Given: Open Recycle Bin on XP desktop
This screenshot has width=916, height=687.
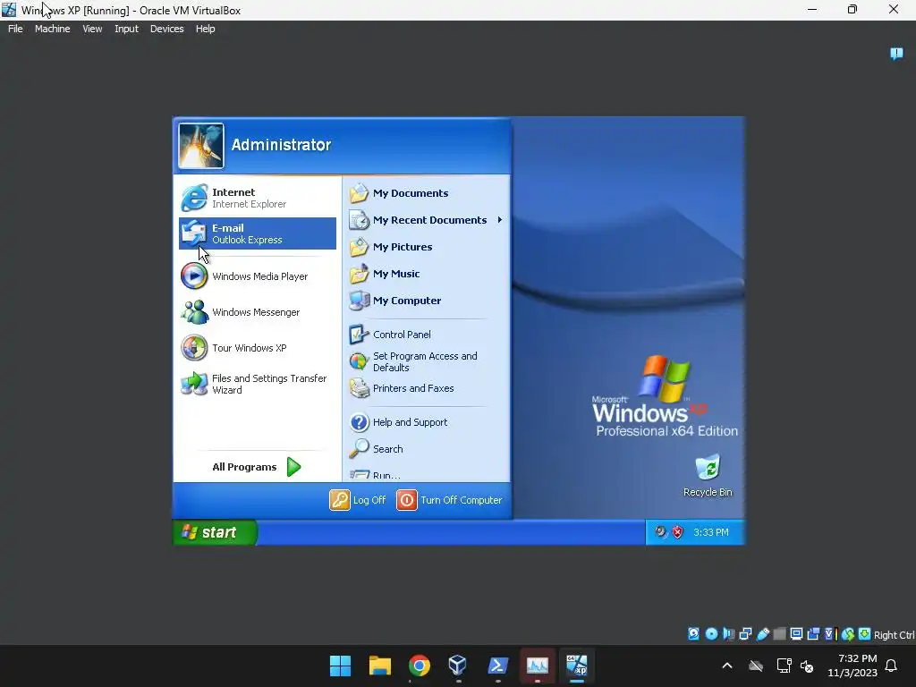Looking at the screenshot, I should 708,476.
